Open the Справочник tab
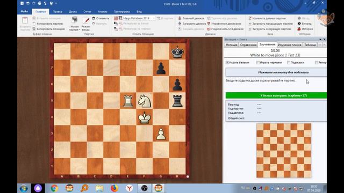 tap(248, 45)
